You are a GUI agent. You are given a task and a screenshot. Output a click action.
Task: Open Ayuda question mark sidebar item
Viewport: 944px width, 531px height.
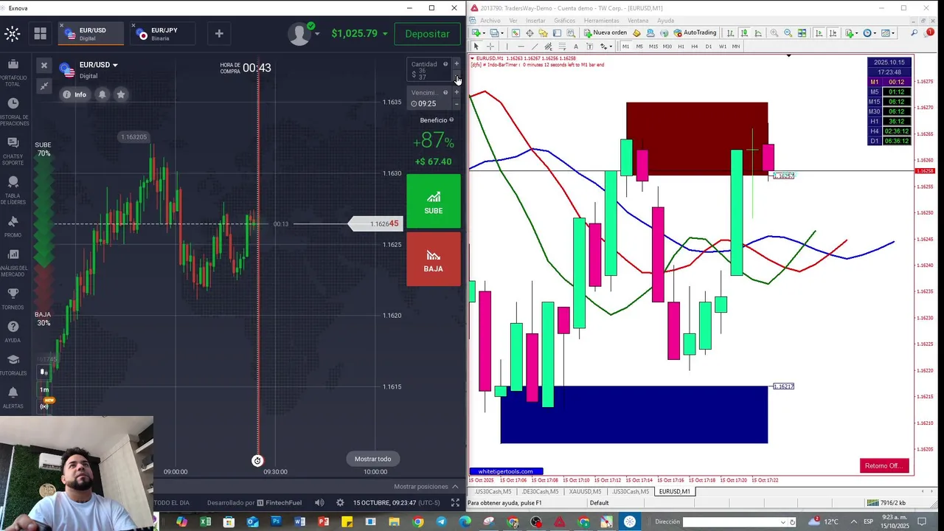(x=13, y=331)
